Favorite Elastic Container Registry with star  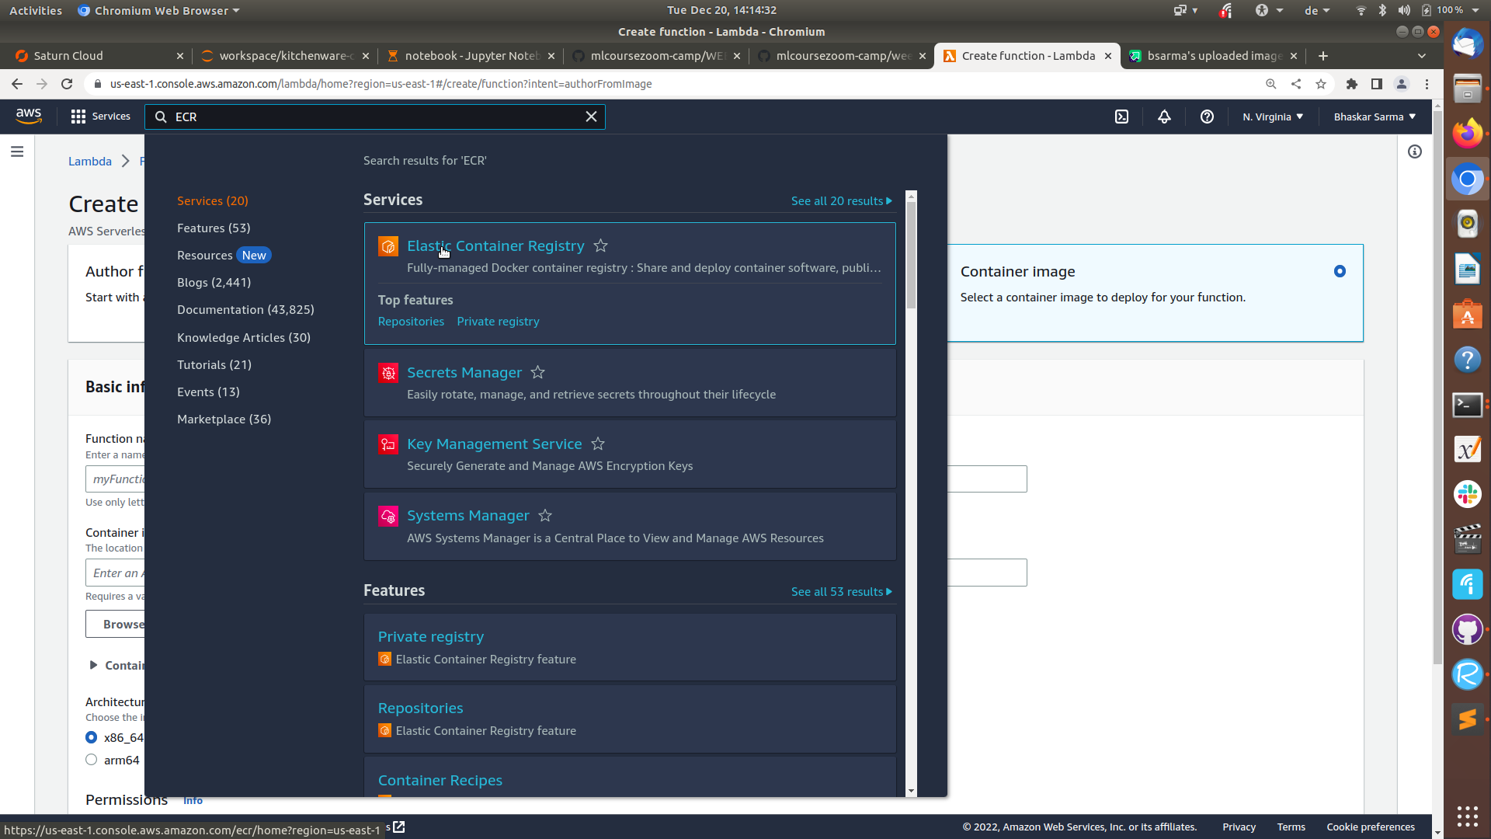(x=600, y=245)
